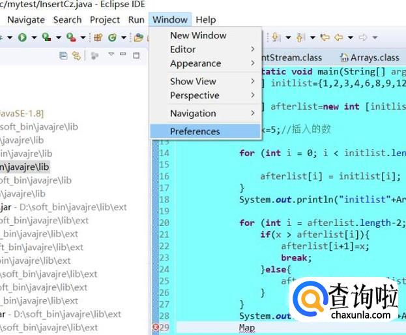The height and width of the screenshot is (335, 406).
Task: Click the System.out.println("initlist" line
Action: click(323, 200)
